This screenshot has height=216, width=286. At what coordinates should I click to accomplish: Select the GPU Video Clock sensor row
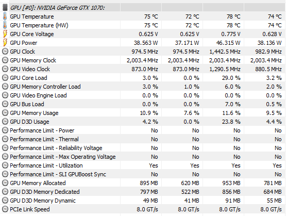(143, 69)
